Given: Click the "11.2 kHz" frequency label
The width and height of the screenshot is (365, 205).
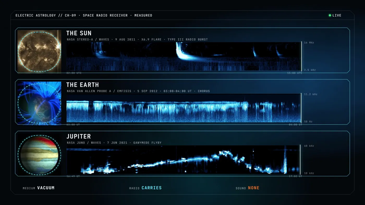Looking at the screenshot, I should [x=311, y=94].
